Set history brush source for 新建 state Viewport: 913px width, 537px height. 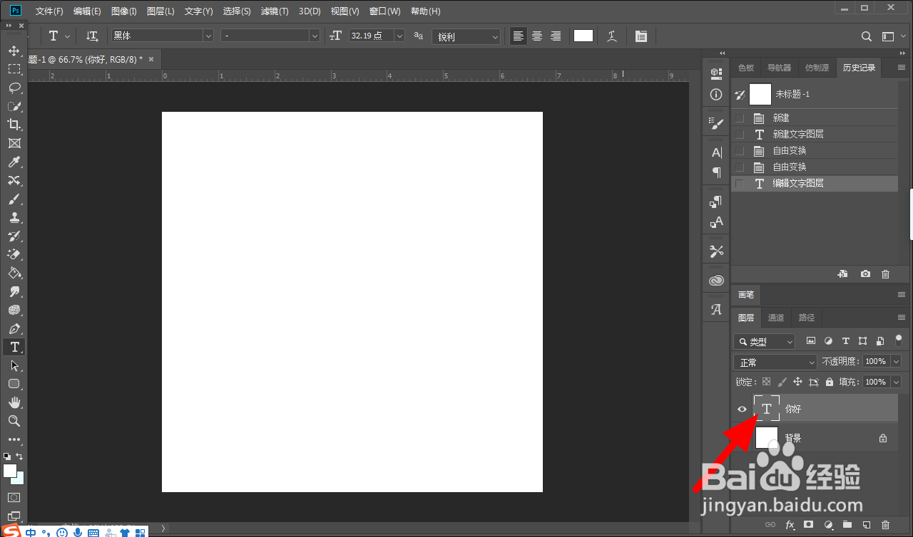pos(740,118)
